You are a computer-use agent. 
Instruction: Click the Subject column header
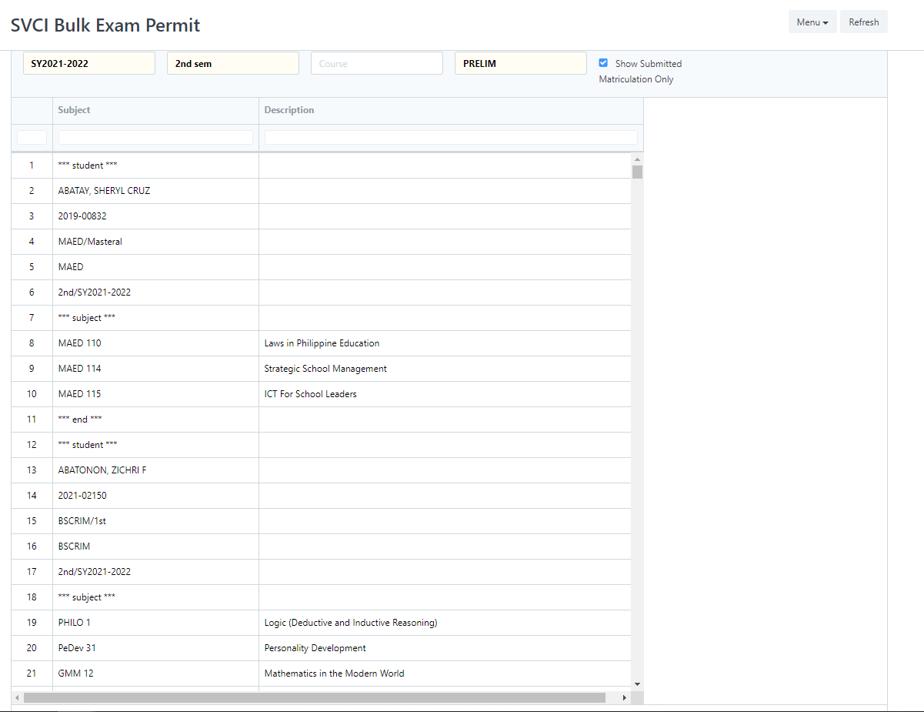click(156, 111)
